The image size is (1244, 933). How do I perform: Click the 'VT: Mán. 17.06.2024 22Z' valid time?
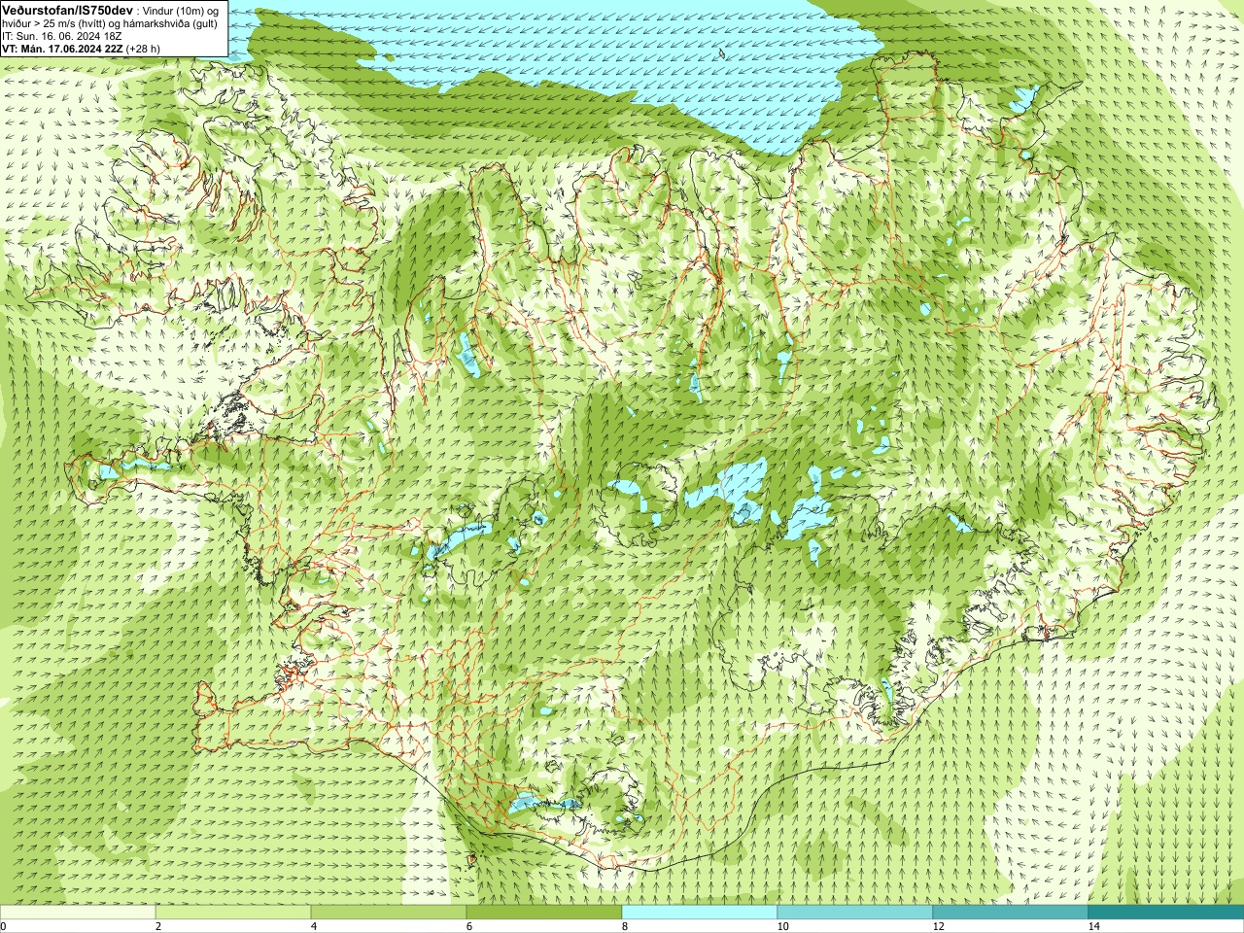(62, 48)
